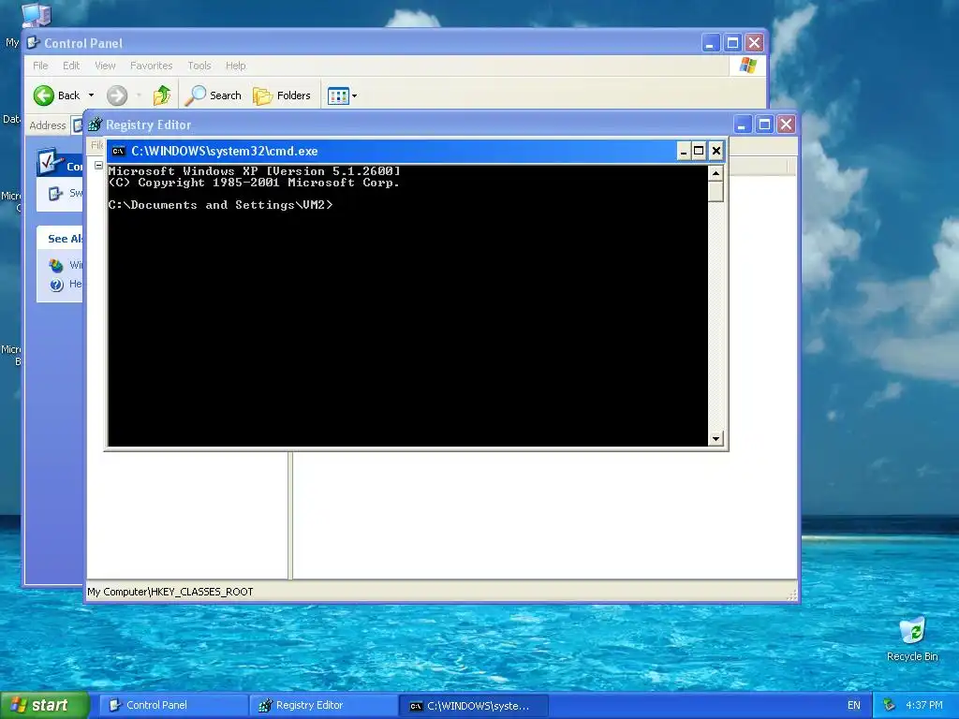This screenshot has width=959, height=719.
Task: Click the Windows flag logo in Control Panel
Action: tap(748, 66)
